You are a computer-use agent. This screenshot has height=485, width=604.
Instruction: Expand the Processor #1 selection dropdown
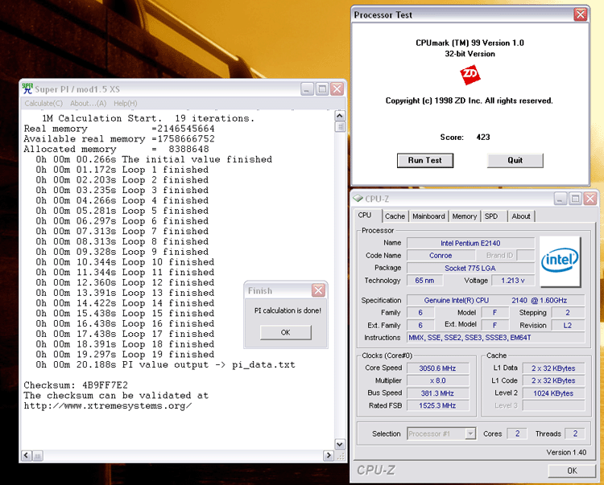[x=470, y=434]
